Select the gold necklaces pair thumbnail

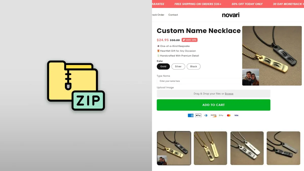tap(210, 148)
